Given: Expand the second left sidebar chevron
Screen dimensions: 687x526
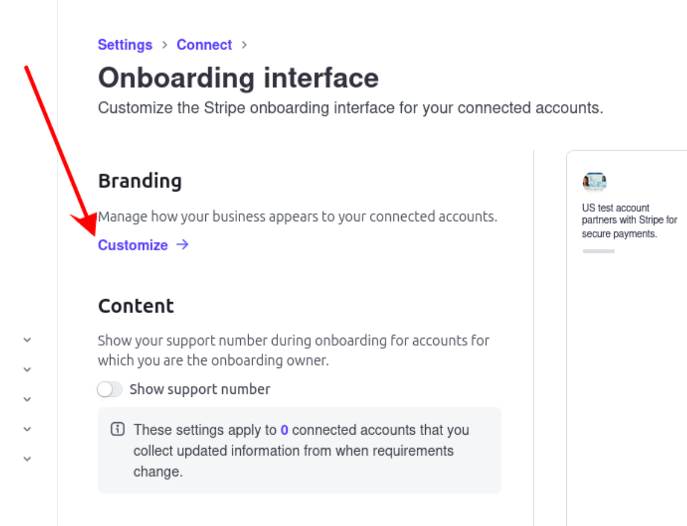Looking at the screenshot, I should click(x=27, y=370).
